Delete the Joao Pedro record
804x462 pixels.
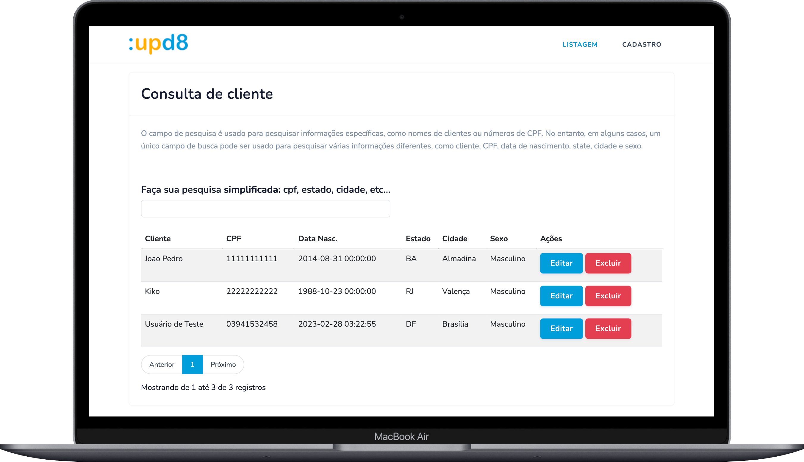(x=608, y=263)
